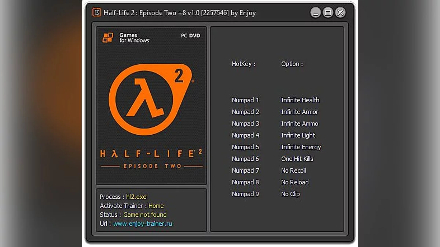The image size is (440, 247).
Task: Click the minimize button circle icon
Action: pos(315,12)
